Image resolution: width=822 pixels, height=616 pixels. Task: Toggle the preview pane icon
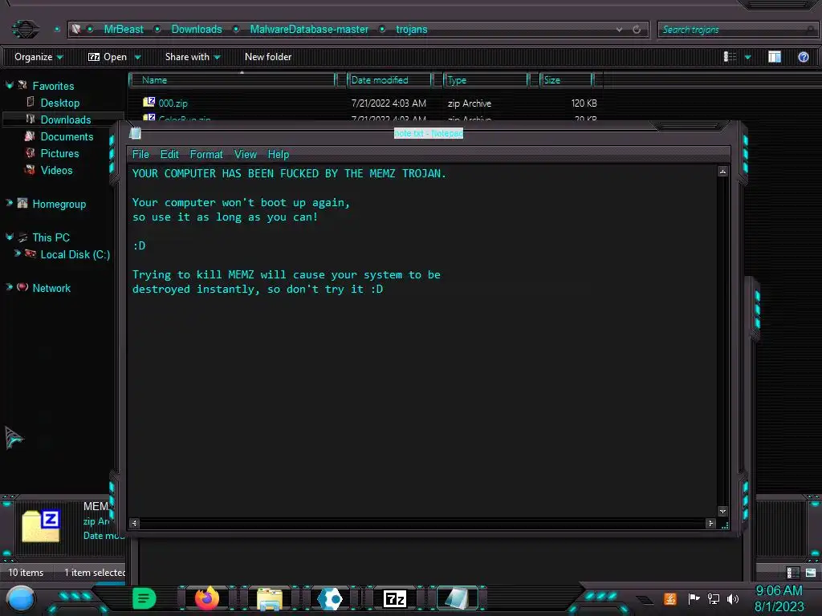click(775, 57)
